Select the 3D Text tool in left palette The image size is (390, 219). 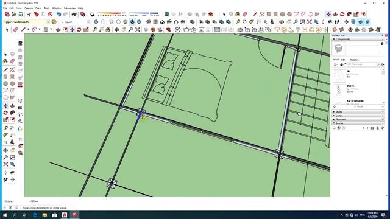12,142
